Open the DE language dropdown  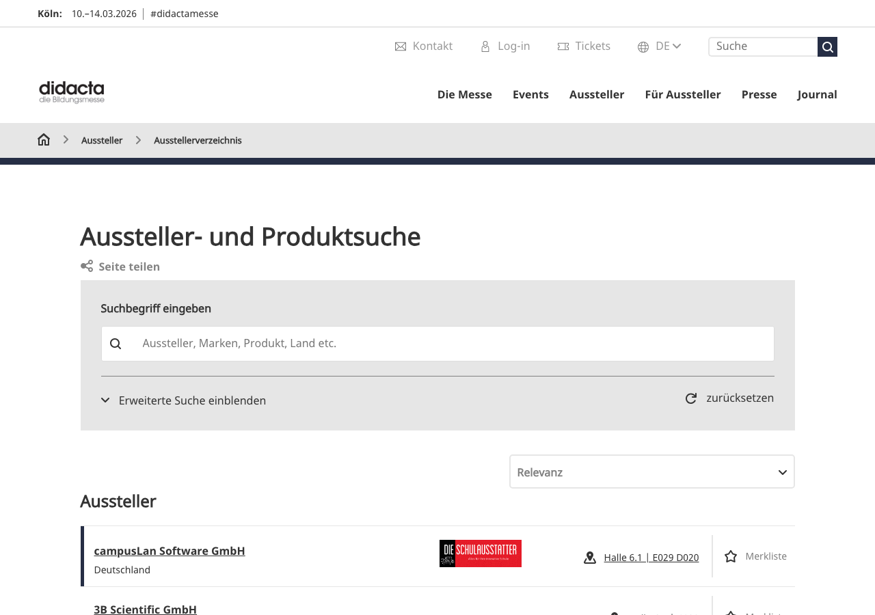pyautogui.click(x=660, y=46)
